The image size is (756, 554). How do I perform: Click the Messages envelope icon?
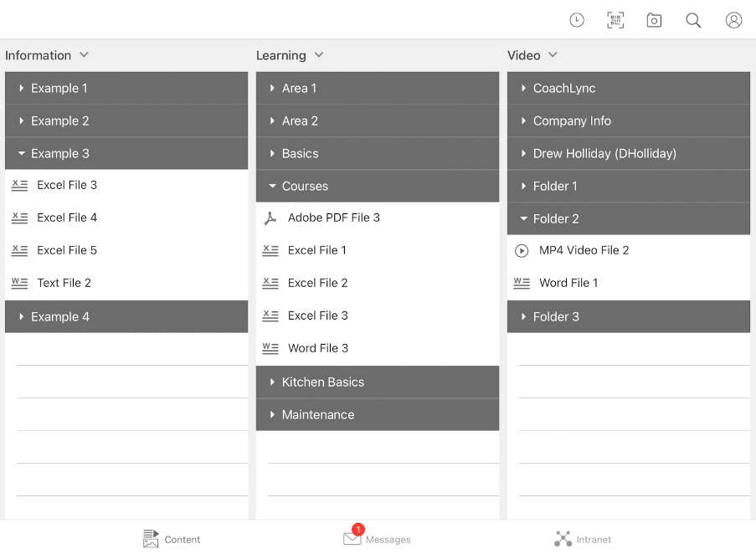coord(352,539)
